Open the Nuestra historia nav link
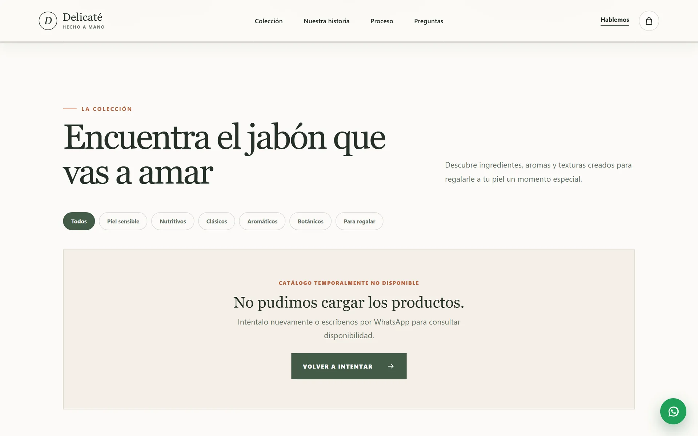The height and width of the screenshot is (436, 698). point(326,21)
